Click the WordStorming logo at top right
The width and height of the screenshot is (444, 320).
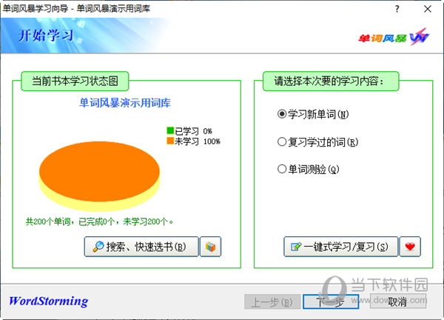tap(394, 38)
